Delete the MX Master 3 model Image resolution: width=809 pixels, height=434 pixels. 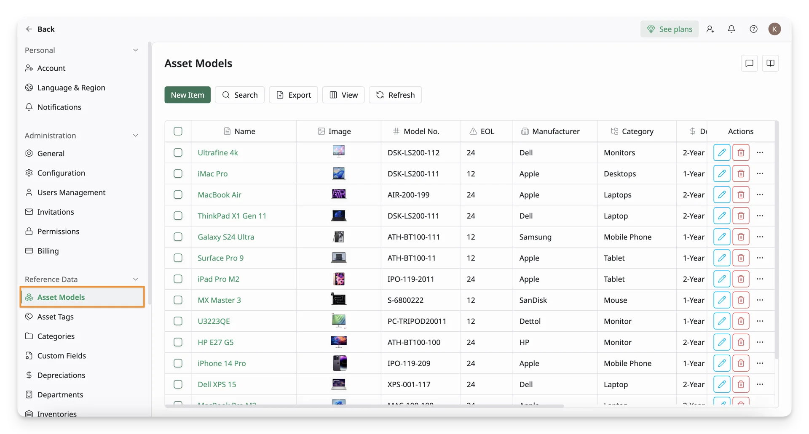coord(741,300)
